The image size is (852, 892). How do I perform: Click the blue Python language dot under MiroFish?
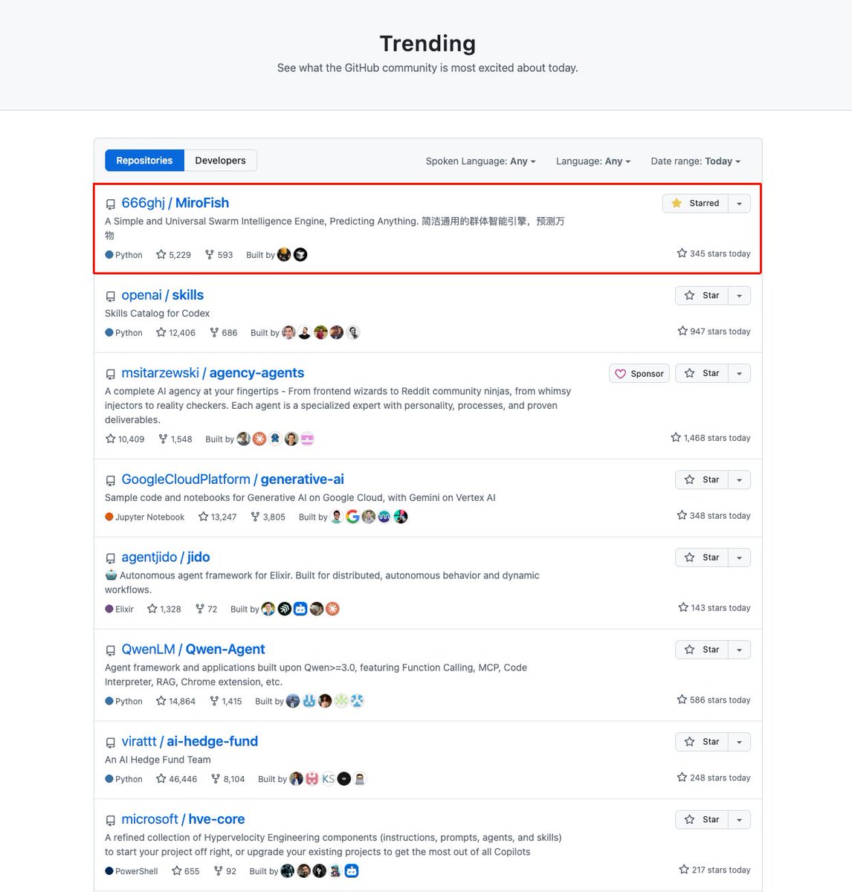[x=109, y=254]
